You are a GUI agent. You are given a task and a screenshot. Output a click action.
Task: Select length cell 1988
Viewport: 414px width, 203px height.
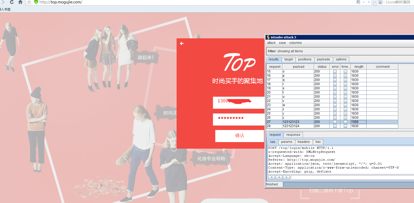358,122
